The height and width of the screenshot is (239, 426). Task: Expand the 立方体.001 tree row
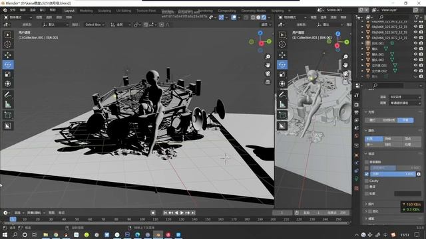pos(362,65)
